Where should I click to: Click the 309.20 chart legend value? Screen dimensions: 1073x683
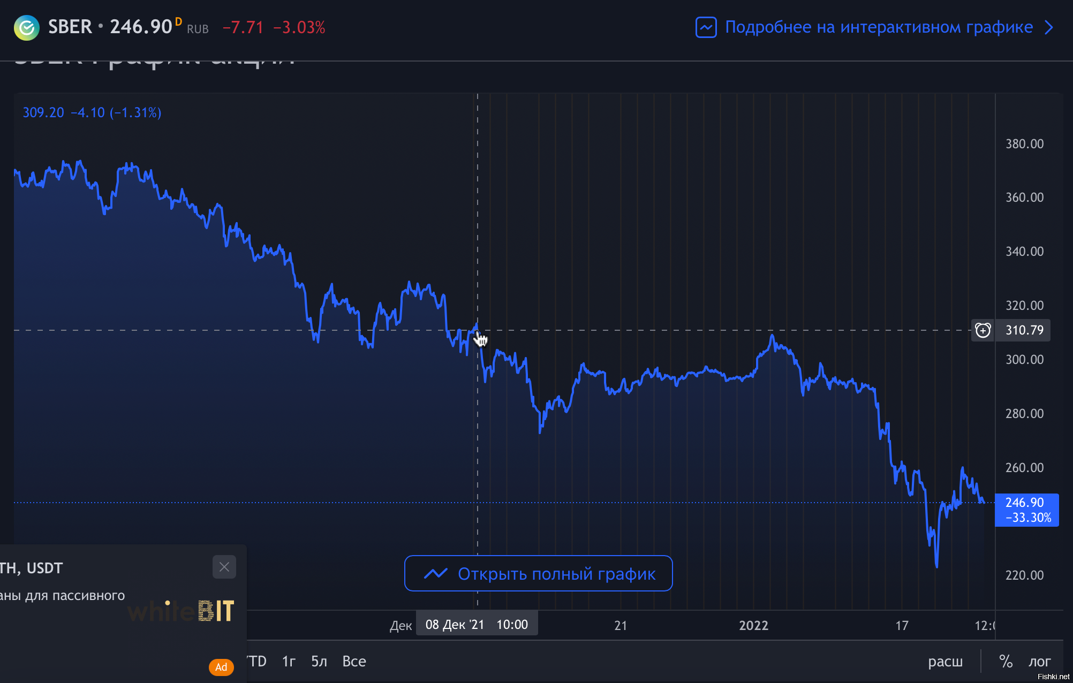(43, 112)
